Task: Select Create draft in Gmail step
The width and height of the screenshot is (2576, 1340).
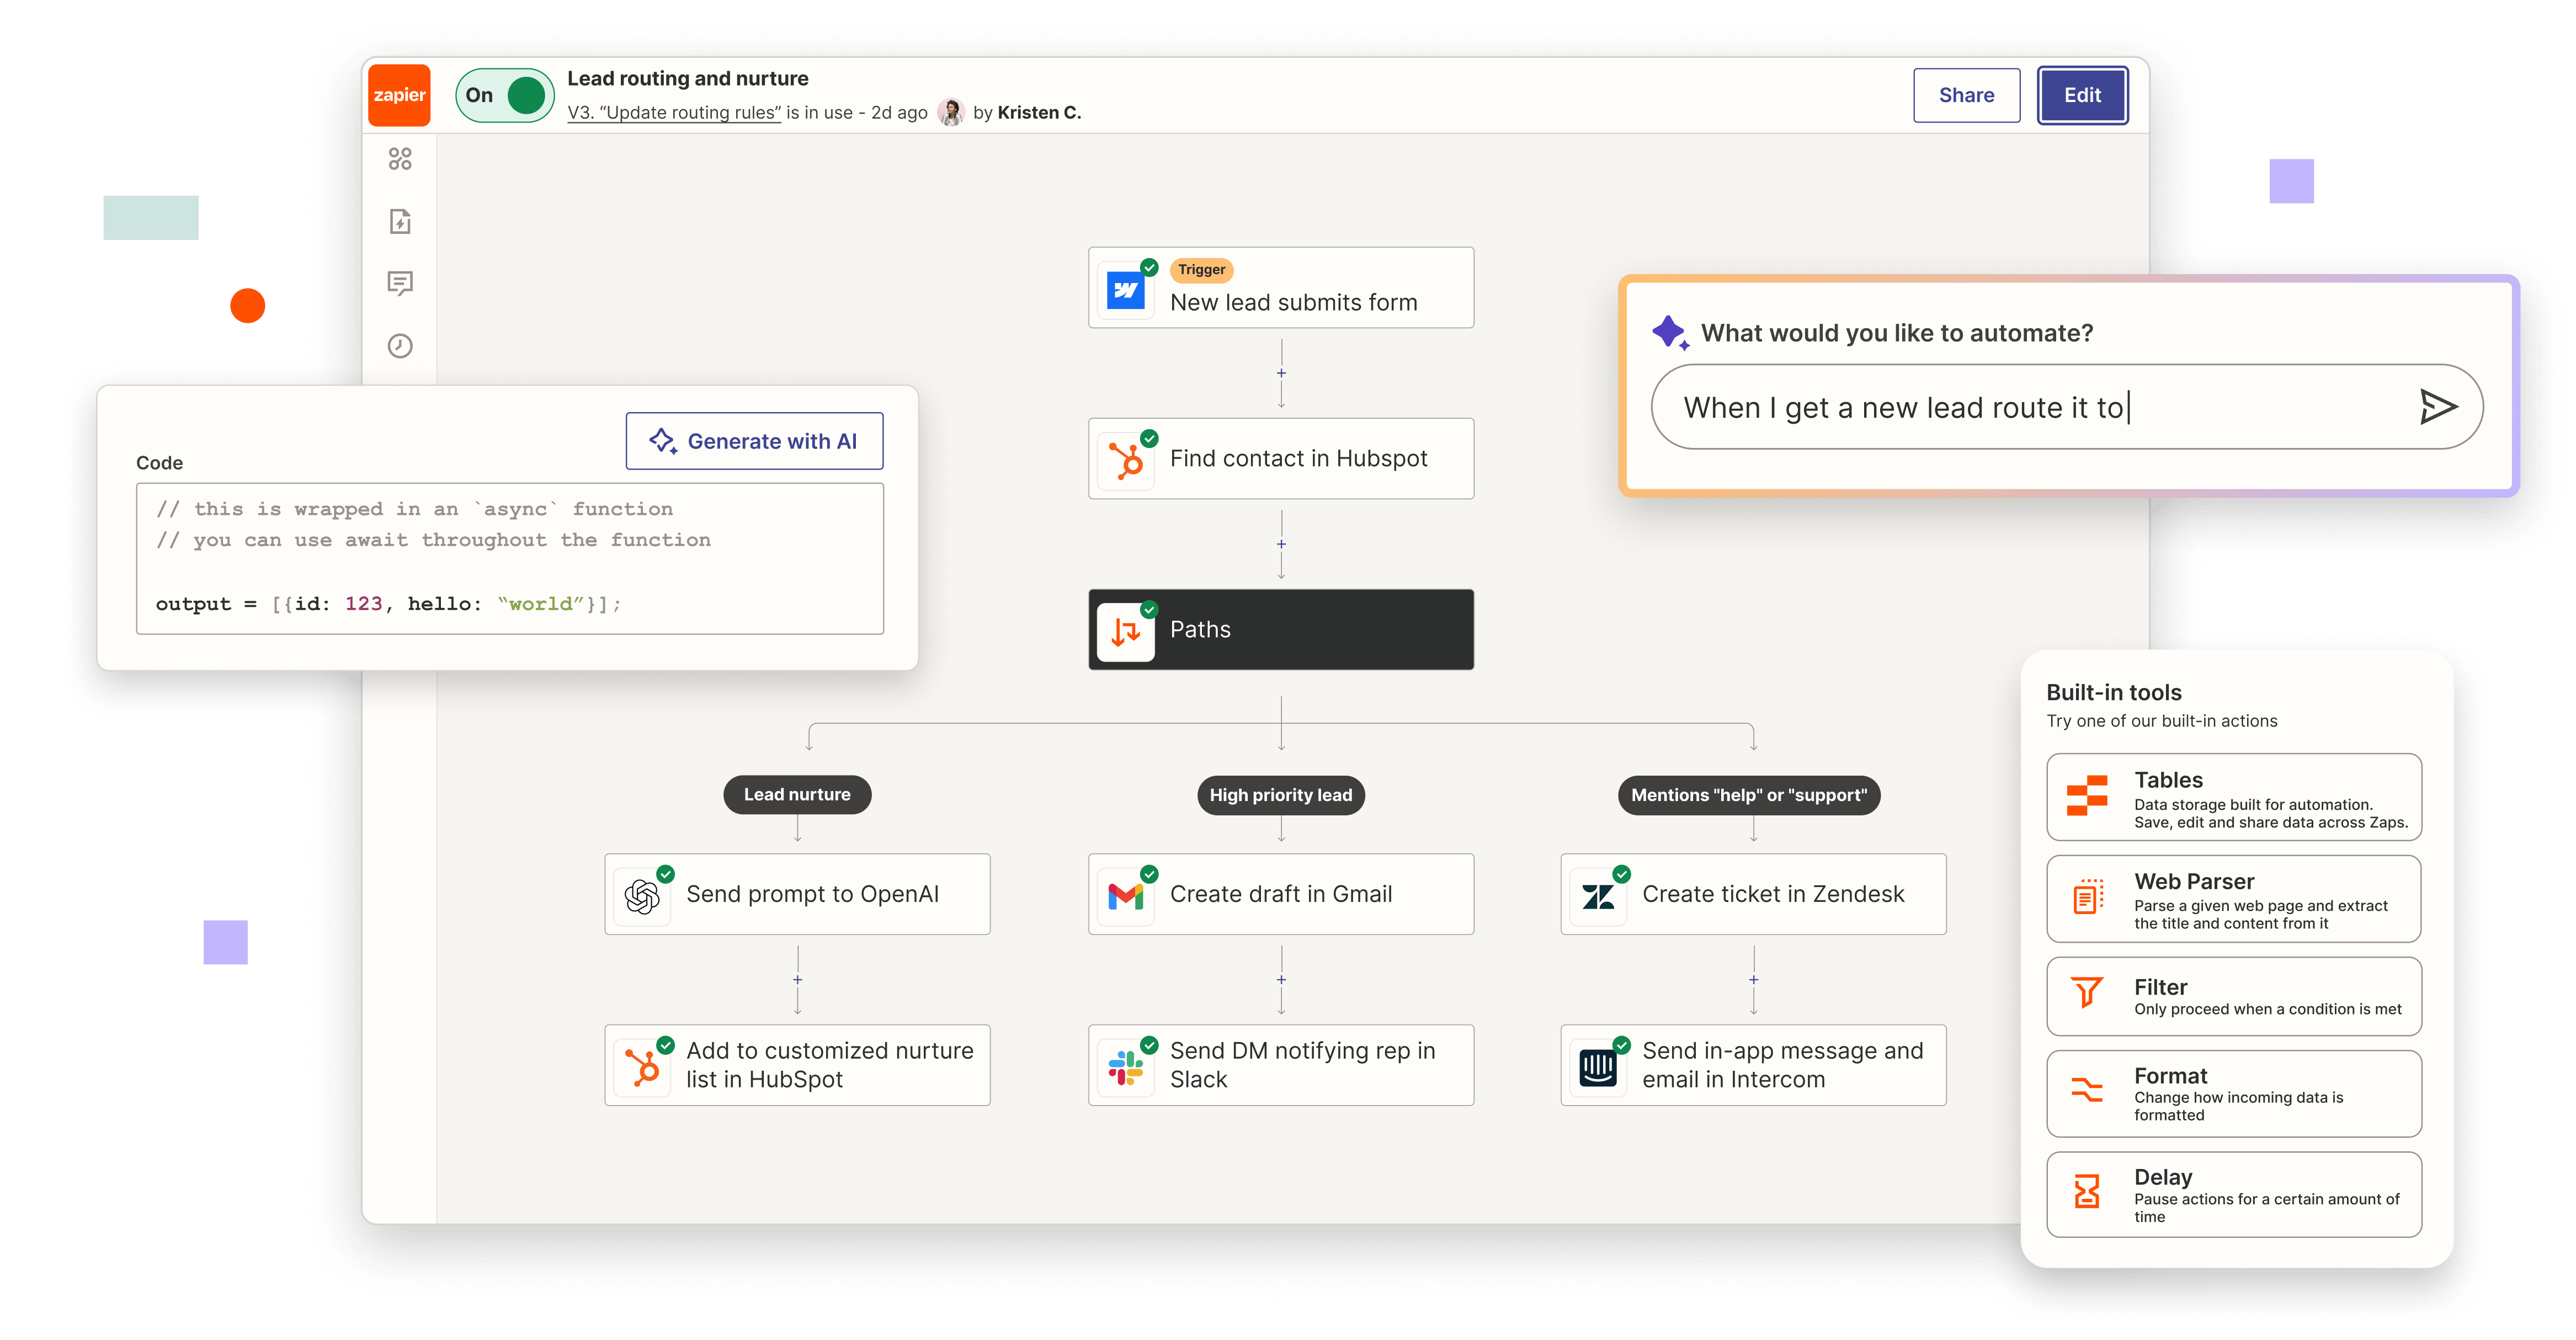Action: [x=1281, y=894]
